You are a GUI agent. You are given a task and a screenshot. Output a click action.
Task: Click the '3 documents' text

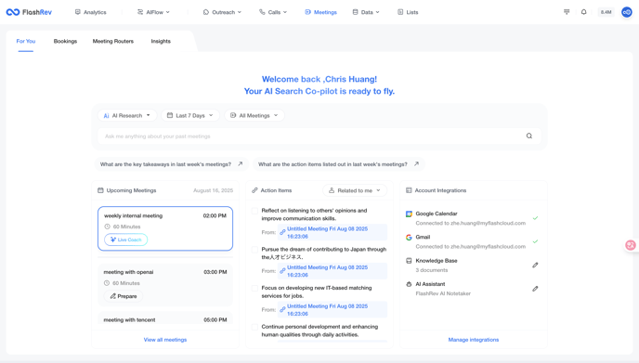coord(432,270)
